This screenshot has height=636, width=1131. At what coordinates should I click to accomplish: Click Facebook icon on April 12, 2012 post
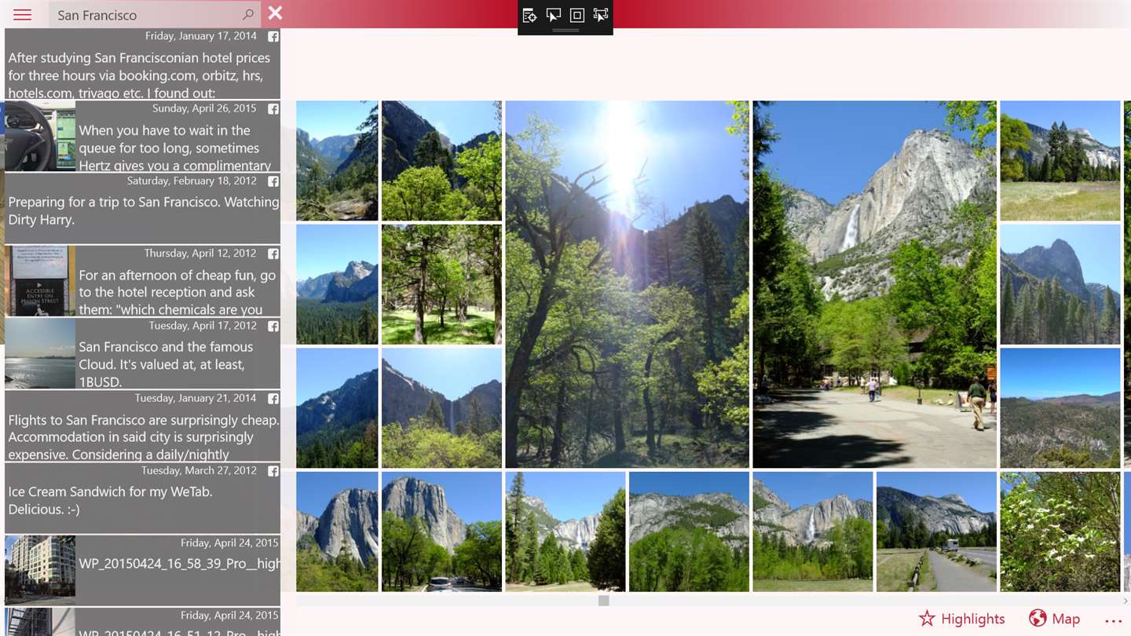[273, 254]
